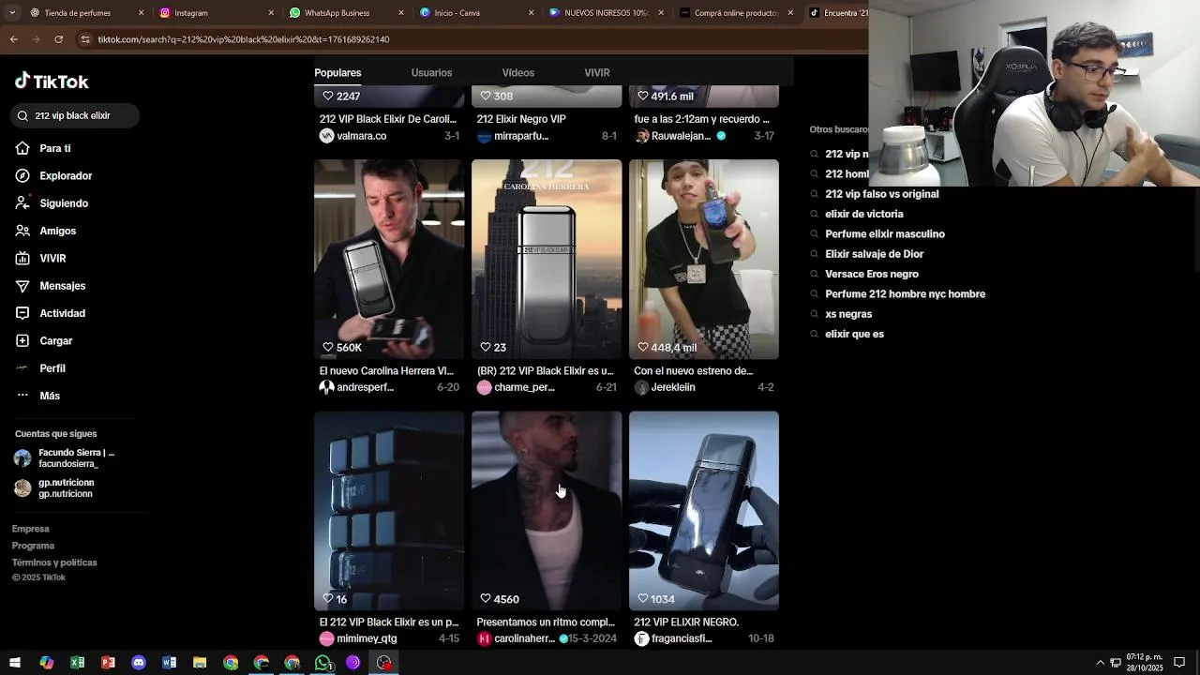This screenshot has height=675, width=1200.
Task: Open fraganciasfi 212 VIP ELIXIR NEGRO video
Action: click(704, 511)
